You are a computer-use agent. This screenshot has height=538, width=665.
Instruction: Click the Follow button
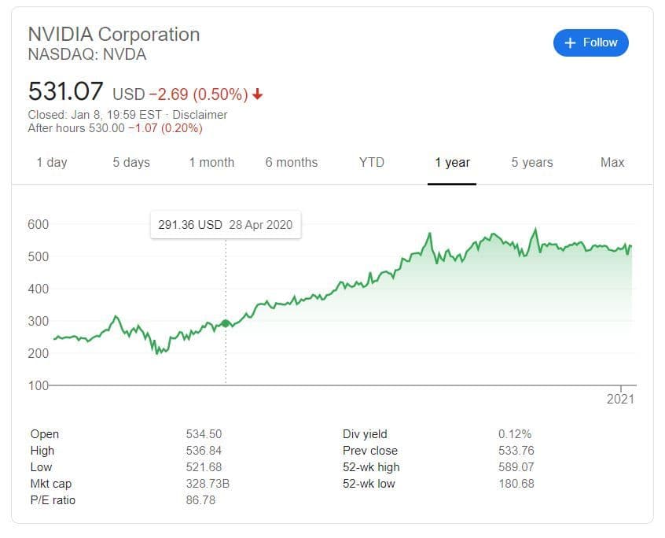pos(591,42)
